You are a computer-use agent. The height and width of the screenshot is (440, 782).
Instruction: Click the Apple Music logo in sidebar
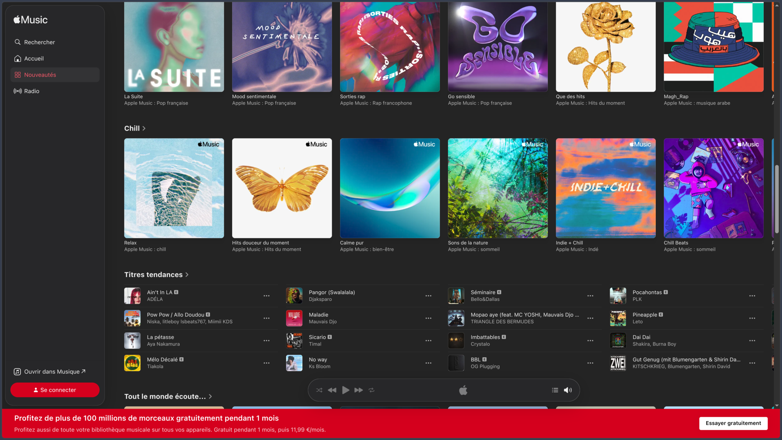(x=31, y=20)
